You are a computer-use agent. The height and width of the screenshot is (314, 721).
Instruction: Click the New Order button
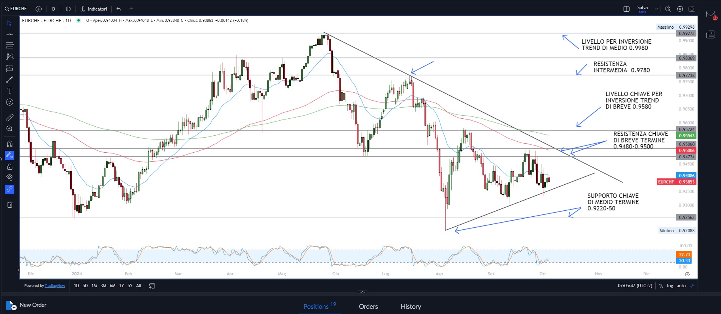pyautogui.click(x=26, y=305)
